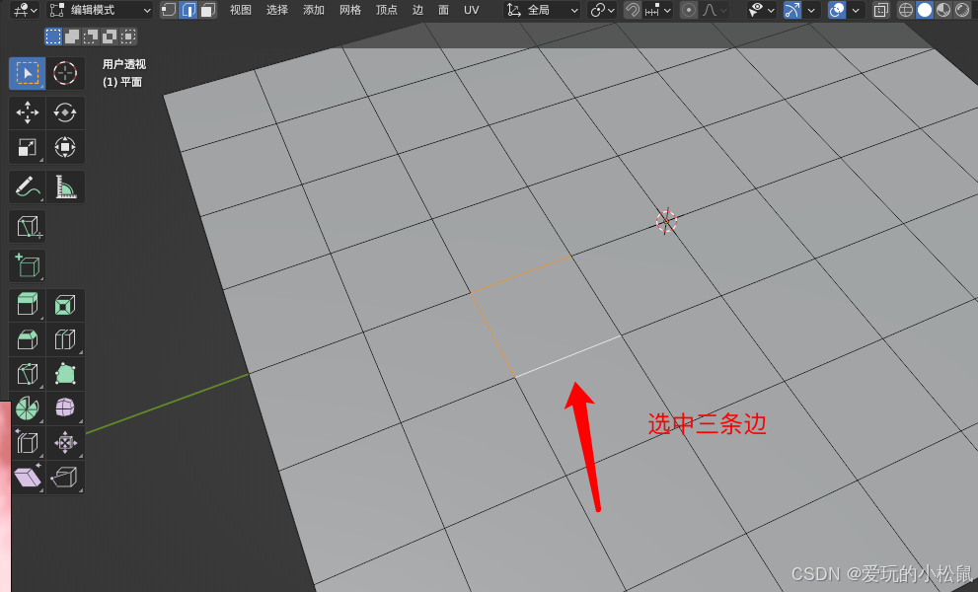
Task: Open the 面 menu
Action: tap(443, 10)
